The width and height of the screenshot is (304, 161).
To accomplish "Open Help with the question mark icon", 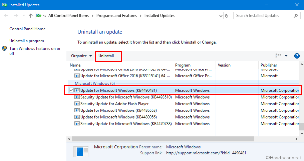I will [297, 56].
